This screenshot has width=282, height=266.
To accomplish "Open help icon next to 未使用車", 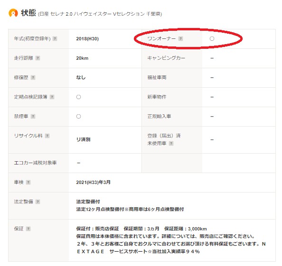I will click(x=171, y=143).
